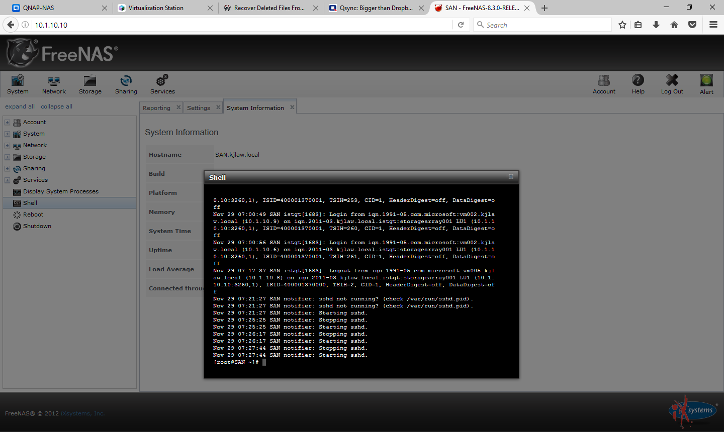Select Account in the sidebar tree

34,122
